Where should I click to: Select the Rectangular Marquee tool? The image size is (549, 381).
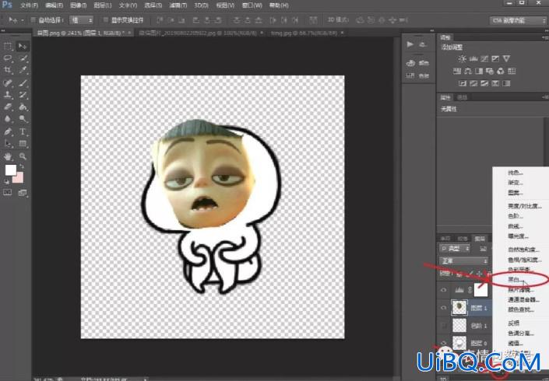8,46
